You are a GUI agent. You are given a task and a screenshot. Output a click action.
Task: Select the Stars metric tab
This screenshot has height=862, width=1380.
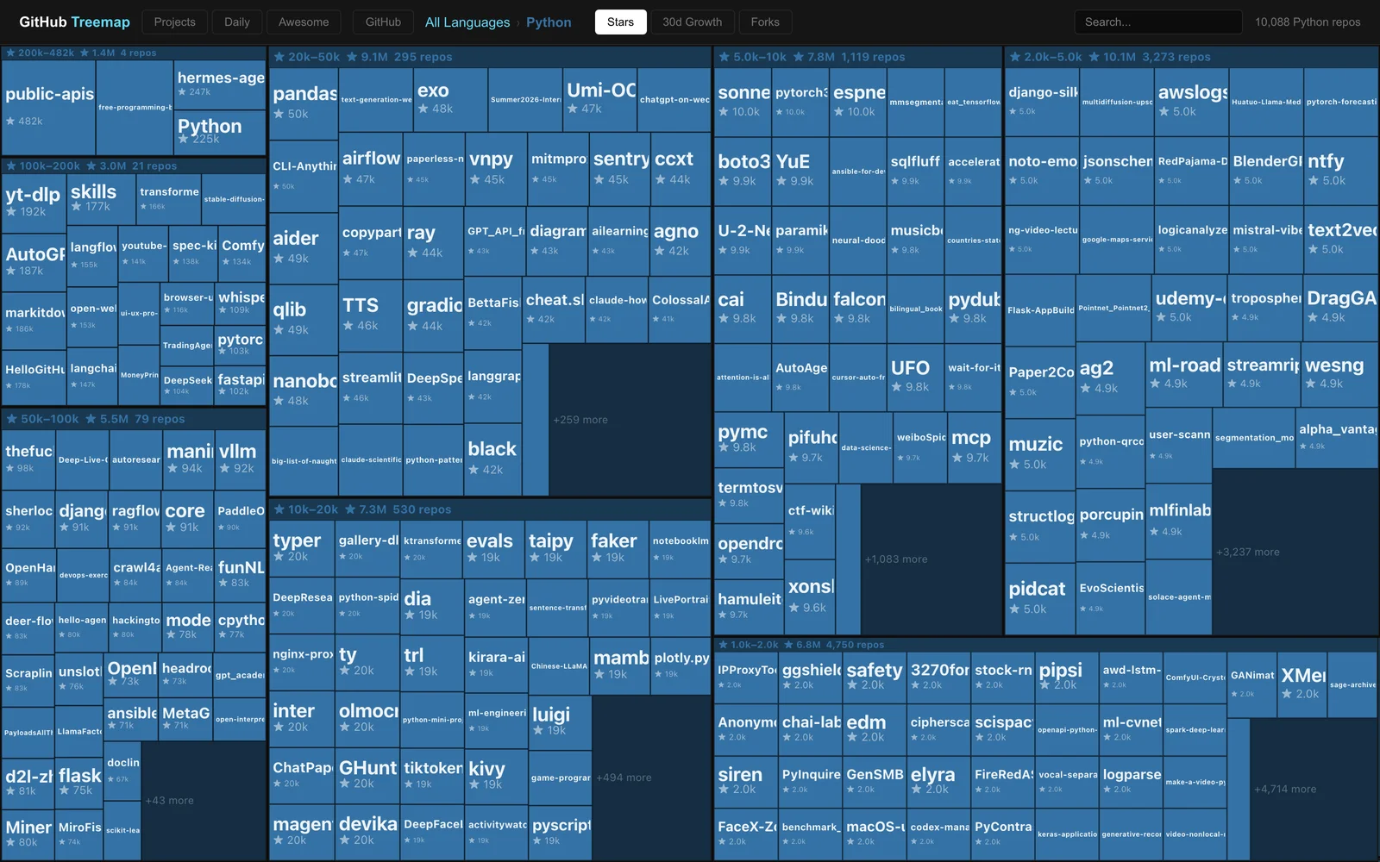(620, 22)
